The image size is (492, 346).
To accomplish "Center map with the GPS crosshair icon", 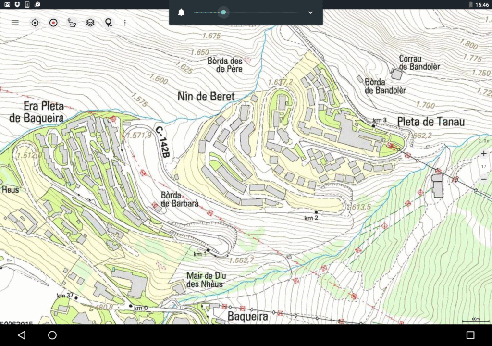I will point(34,22).
